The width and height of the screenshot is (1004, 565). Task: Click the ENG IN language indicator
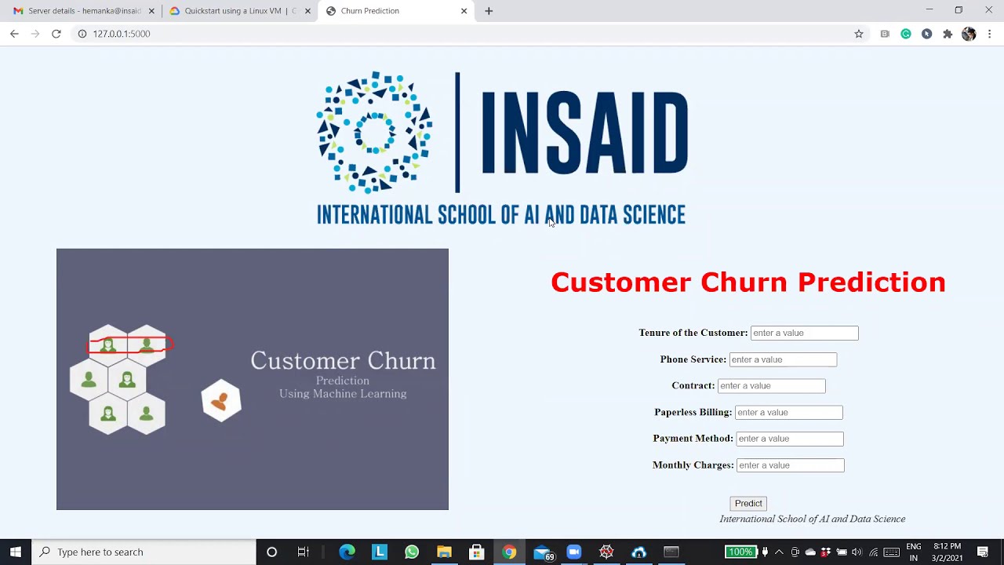pos(914,552)
